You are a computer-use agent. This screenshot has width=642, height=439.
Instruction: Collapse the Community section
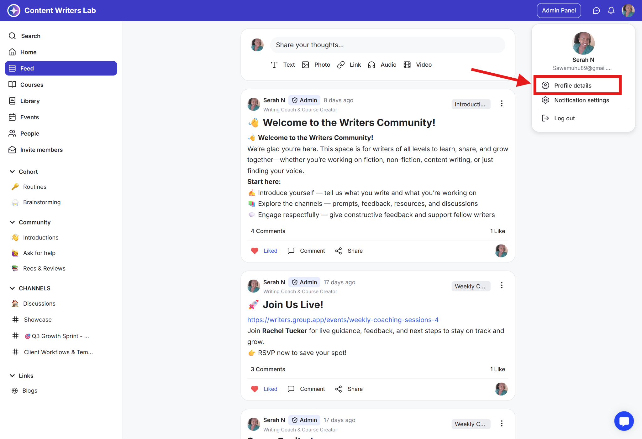coord(12,222)
